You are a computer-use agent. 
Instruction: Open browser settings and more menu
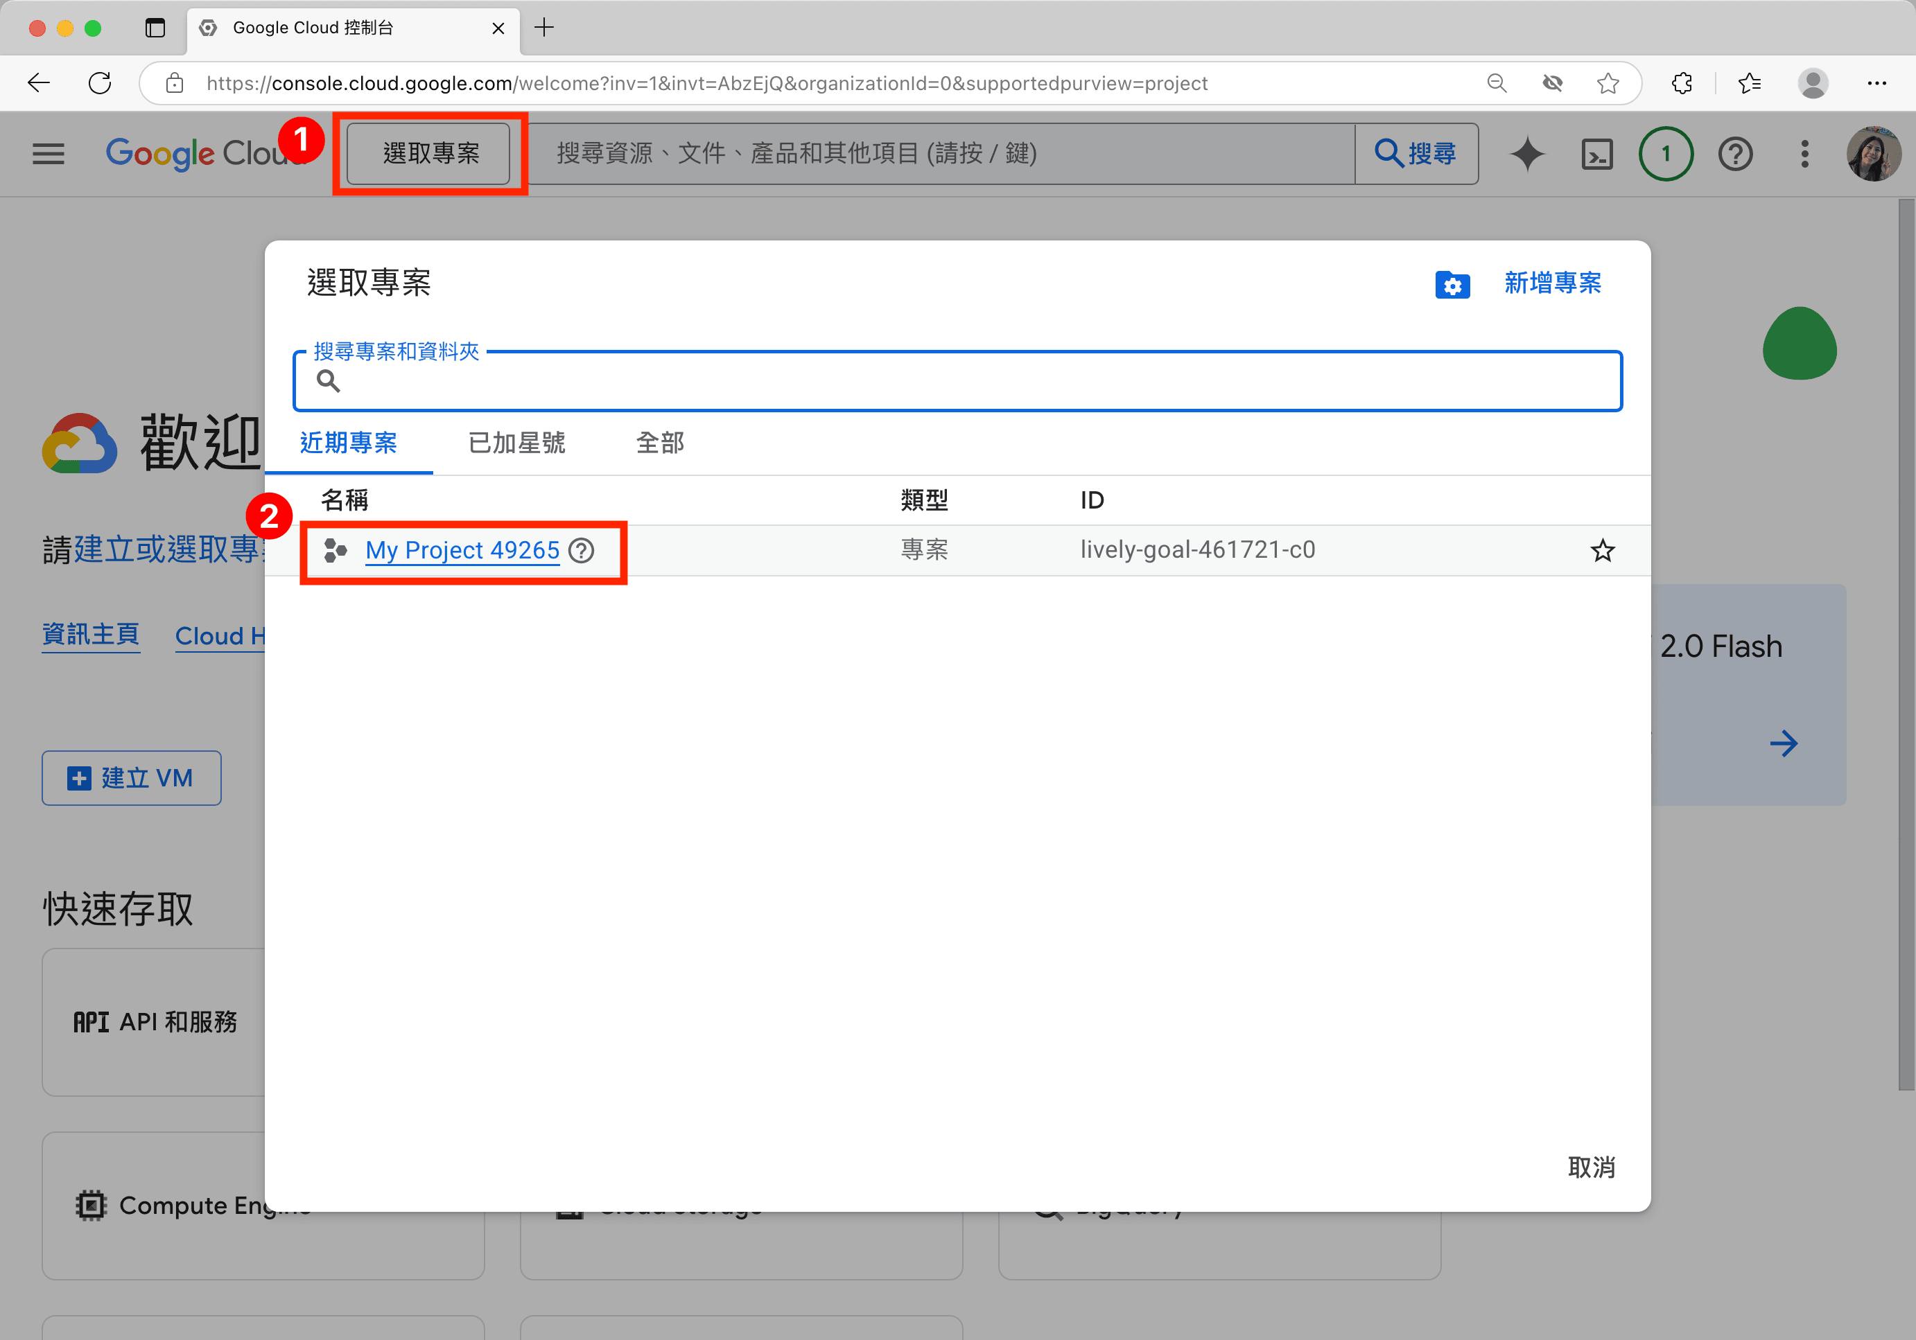[x=1876, y=82]
